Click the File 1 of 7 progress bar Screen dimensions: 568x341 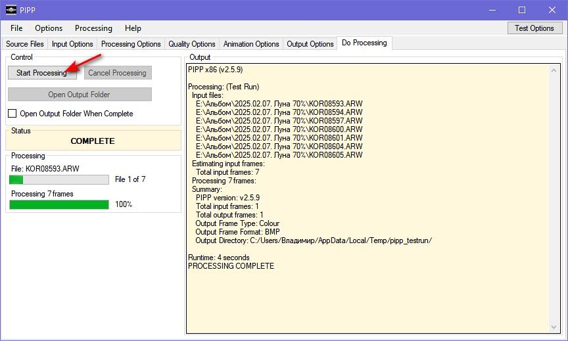pos(59,179)
